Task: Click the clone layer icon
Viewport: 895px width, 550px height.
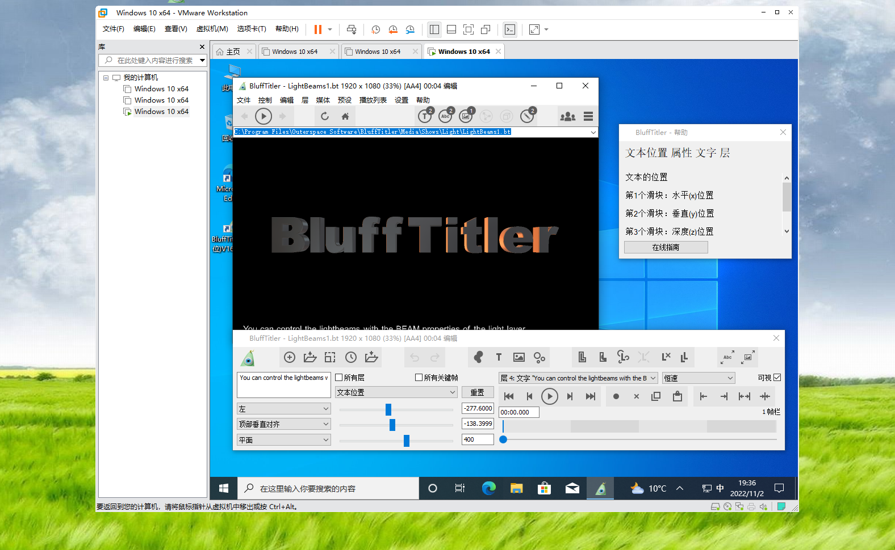Action: pos(603,357)
